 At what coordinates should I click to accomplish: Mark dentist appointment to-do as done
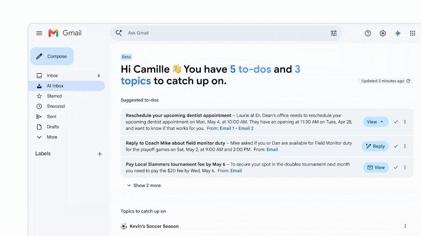(x=396, y=122)
